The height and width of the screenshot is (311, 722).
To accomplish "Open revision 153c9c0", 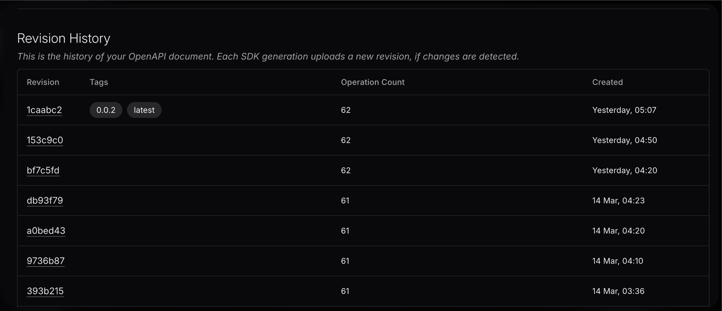I will click(45, 140).
